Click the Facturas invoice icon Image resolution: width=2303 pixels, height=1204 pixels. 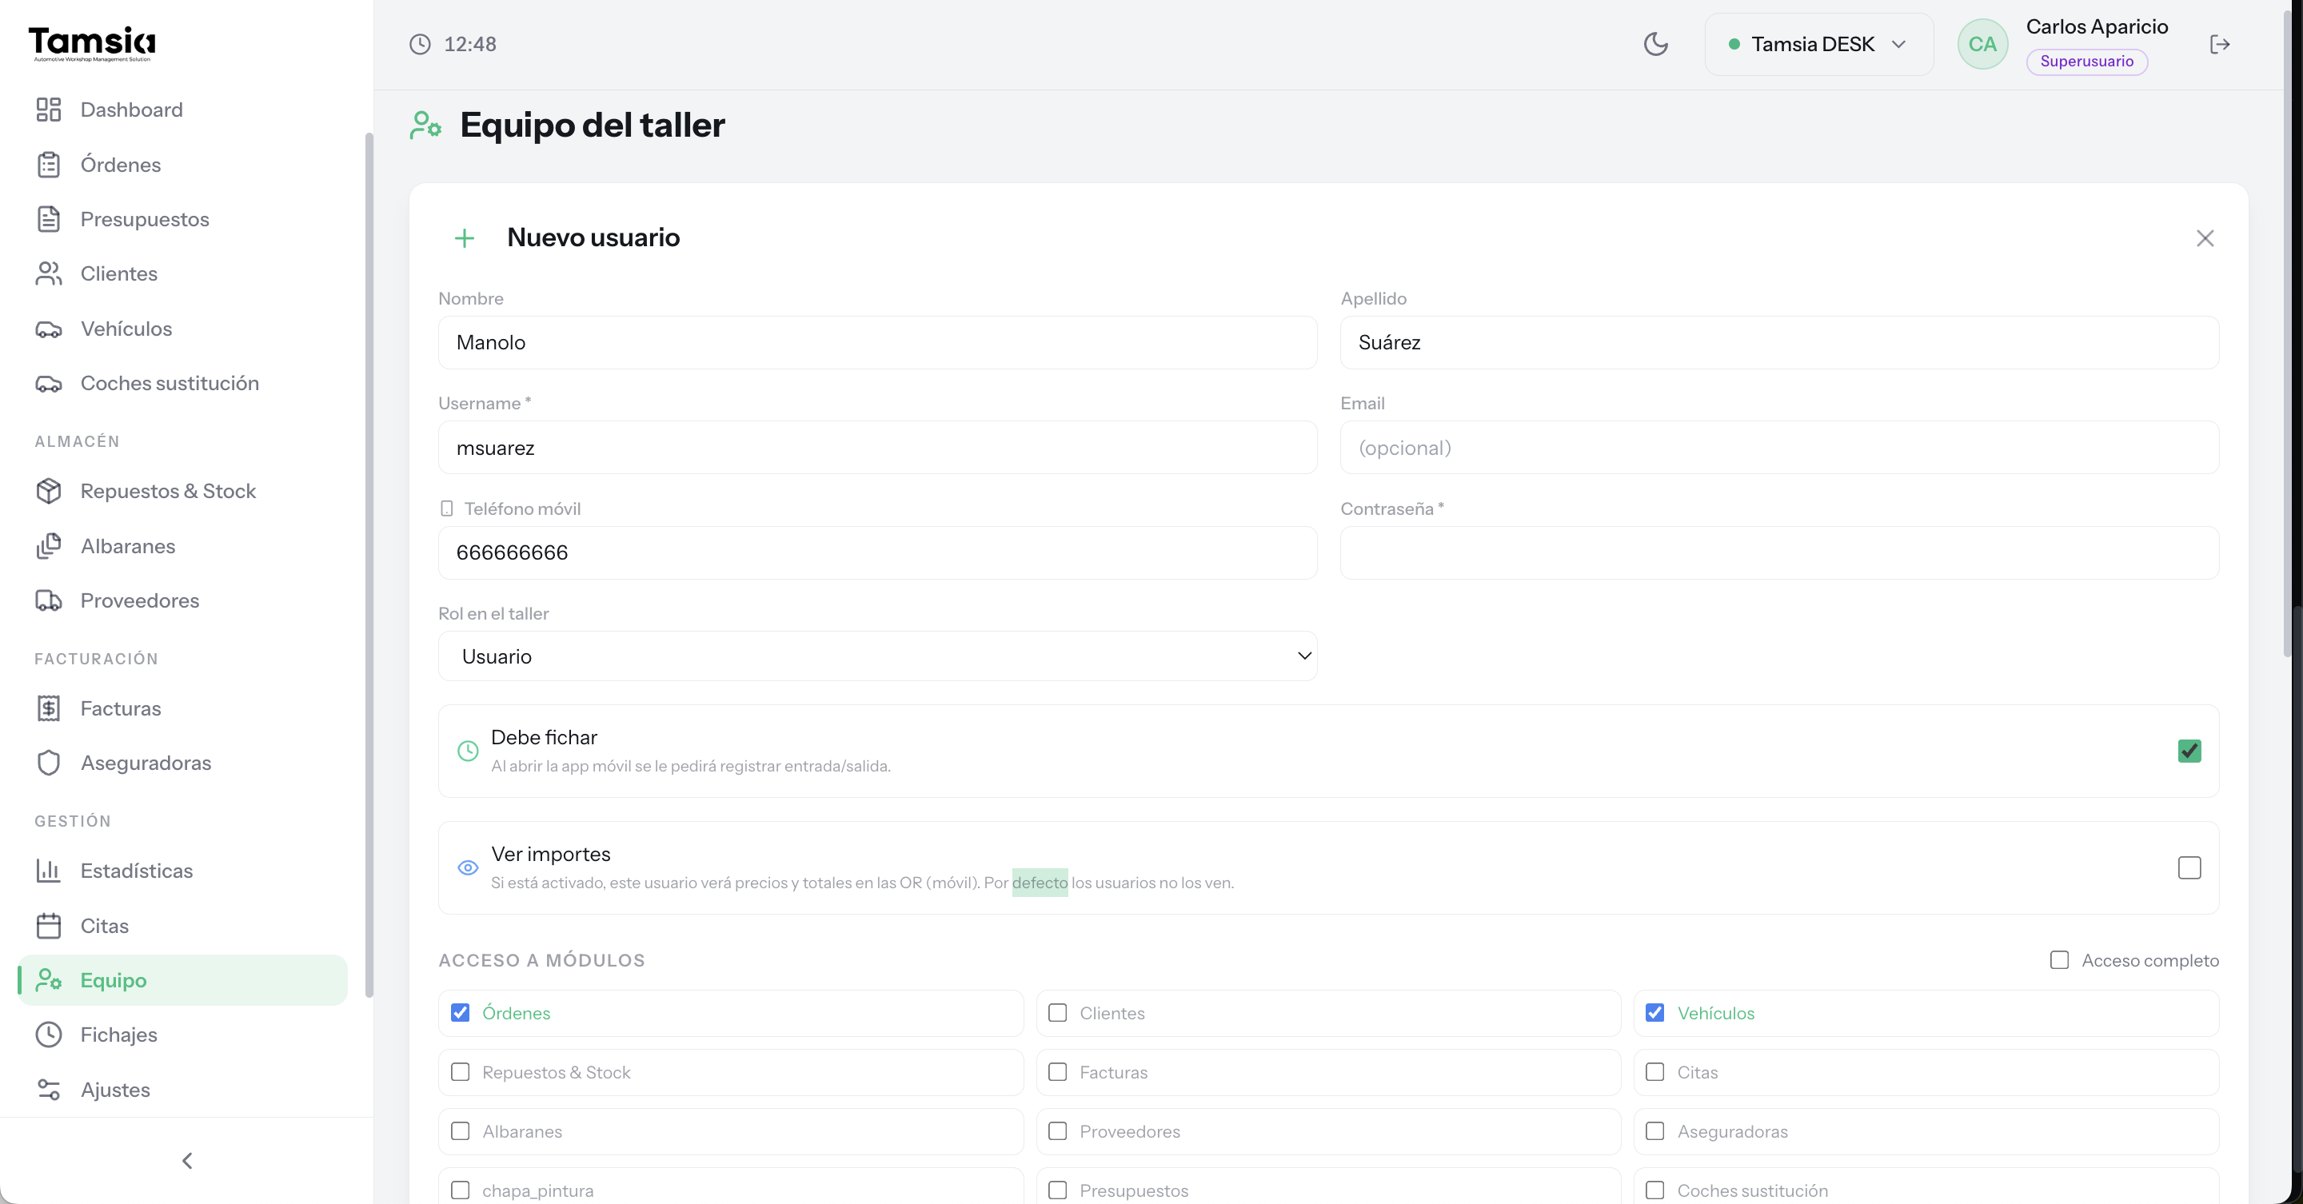pyautogui.click(x=48, y=708)
